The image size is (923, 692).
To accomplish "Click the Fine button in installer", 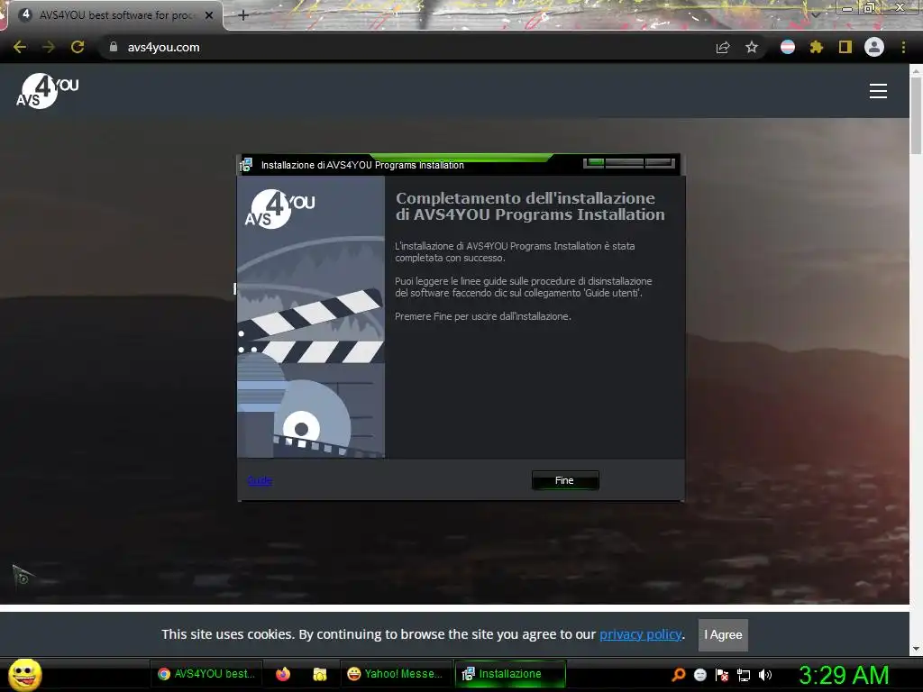I will tap(565, 480).
